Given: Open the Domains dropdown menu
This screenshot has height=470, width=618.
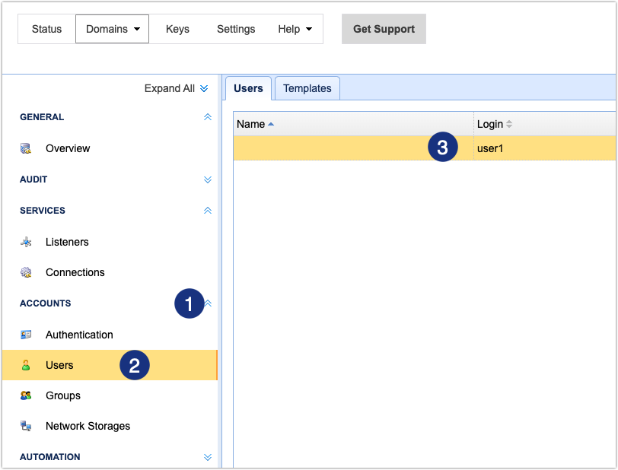Looking at the screenshot, I should [x=112, y=29].
